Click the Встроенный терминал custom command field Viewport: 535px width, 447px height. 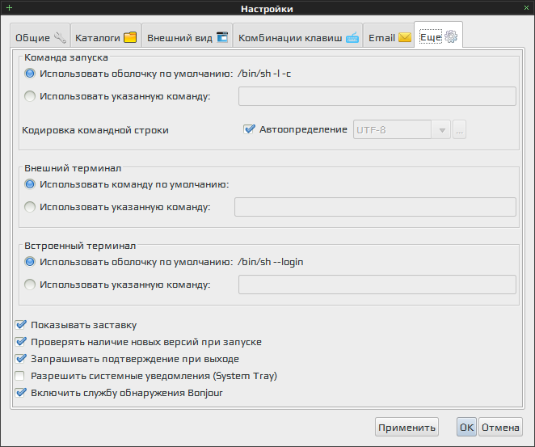(377, 285)
